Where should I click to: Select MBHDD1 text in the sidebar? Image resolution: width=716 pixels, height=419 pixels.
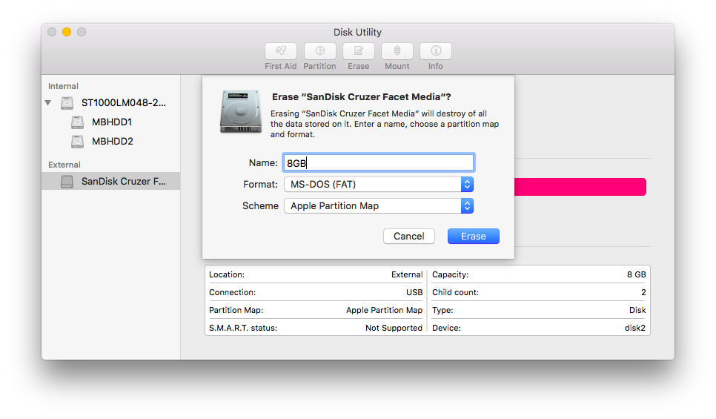coord(112,122)
